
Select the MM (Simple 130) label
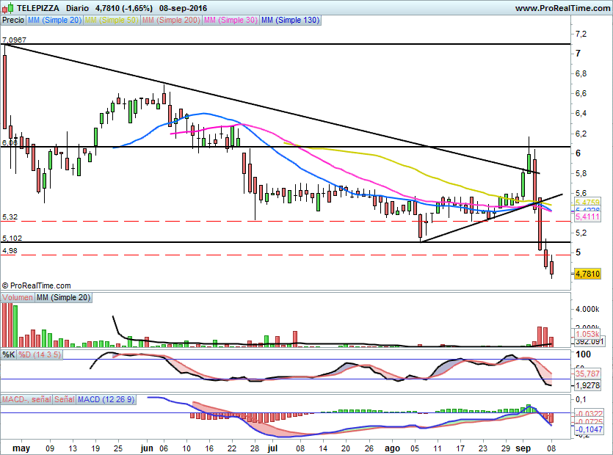point(290,21)
